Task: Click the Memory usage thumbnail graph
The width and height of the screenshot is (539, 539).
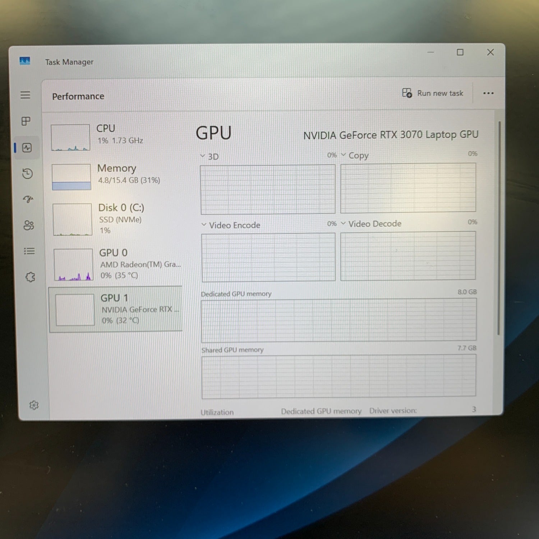Action: (x=72, y=177)
